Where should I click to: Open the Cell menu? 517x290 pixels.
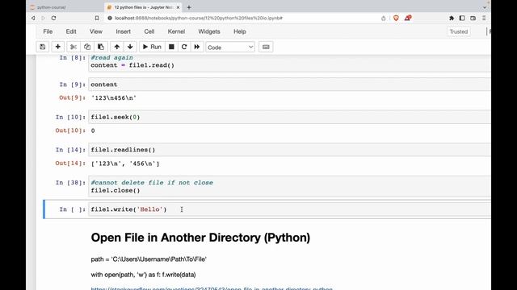click(149, 31)
